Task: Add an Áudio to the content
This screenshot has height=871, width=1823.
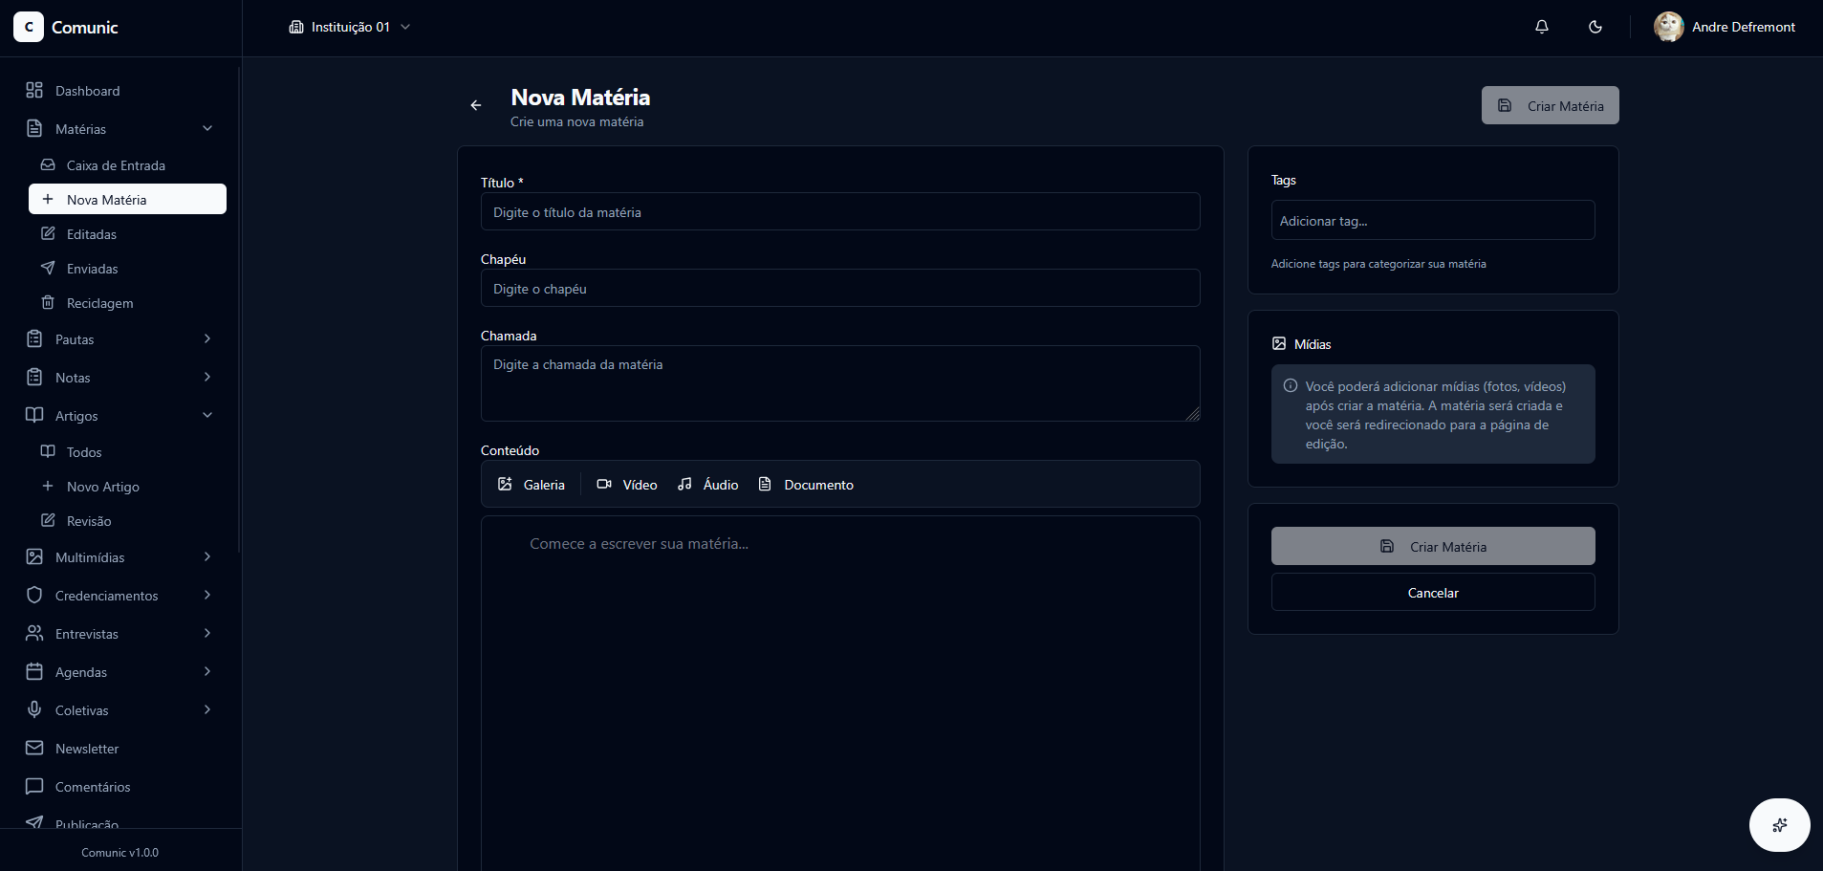Action: pos(707,485)
